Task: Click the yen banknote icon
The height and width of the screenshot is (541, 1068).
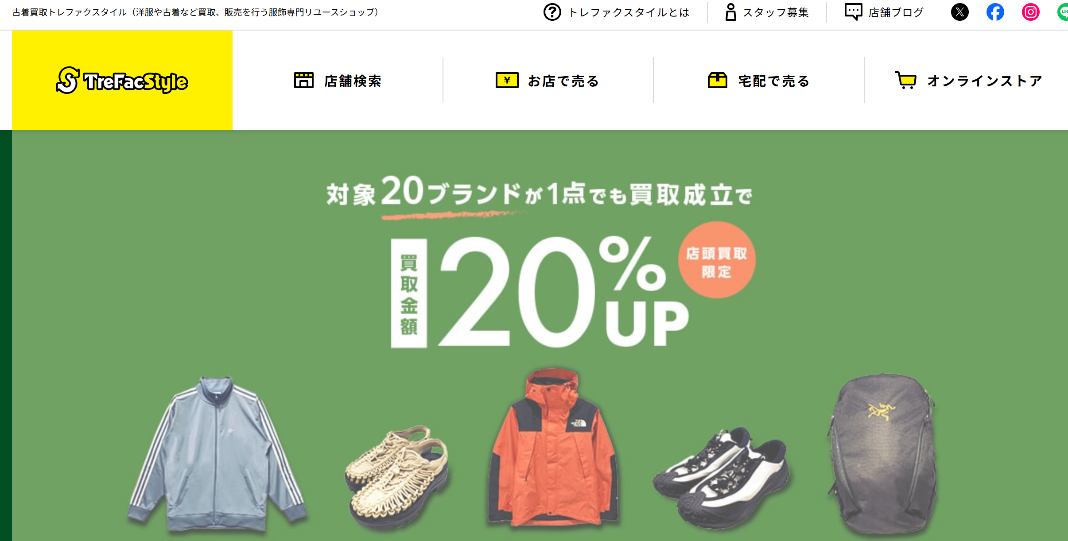Action: (x=507, y=80)
